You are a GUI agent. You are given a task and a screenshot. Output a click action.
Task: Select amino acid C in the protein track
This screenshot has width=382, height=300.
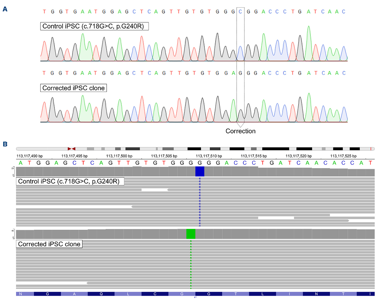tap(155, 294)
